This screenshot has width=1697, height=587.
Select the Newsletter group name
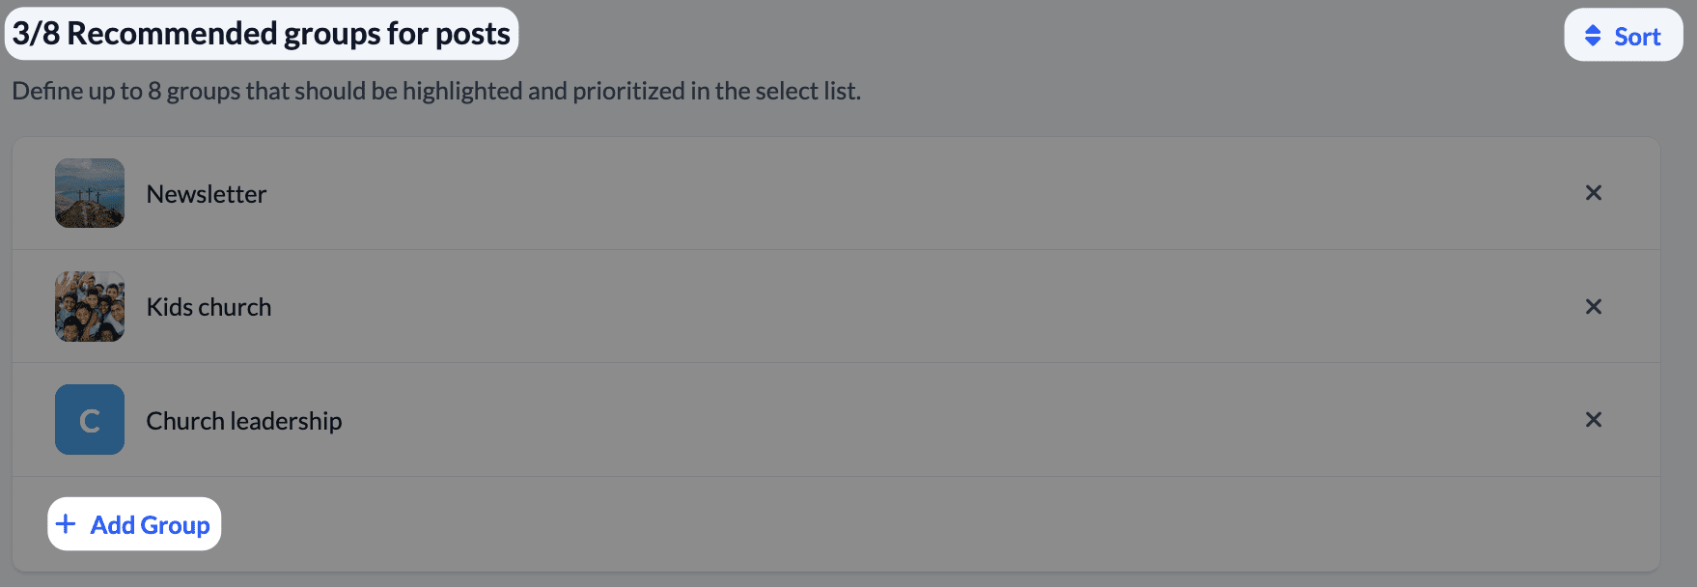[x=207, y=194]
